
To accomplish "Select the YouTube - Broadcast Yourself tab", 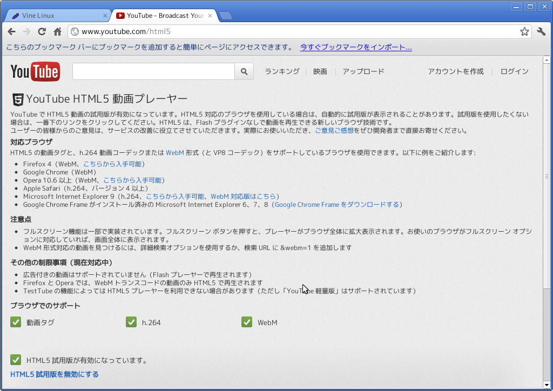I will (x=164, y=16).
